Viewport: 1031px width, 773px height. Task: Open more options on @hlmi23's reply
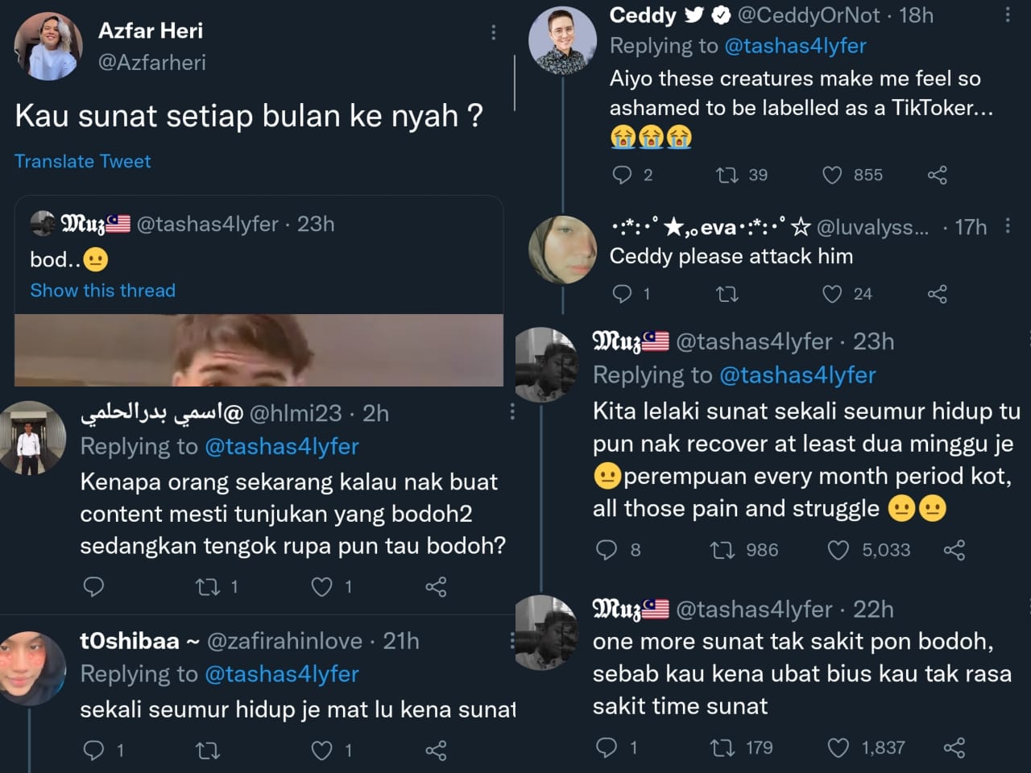[512, 412]
